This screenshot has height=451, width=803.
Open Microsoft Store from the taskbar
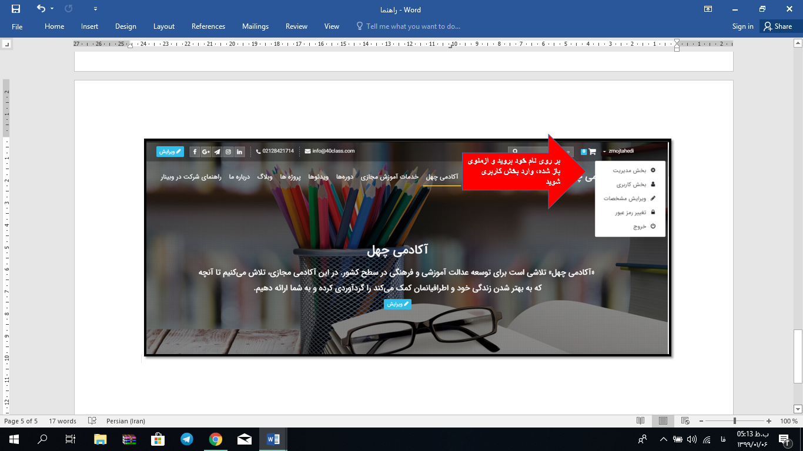(x=158, y=439)
